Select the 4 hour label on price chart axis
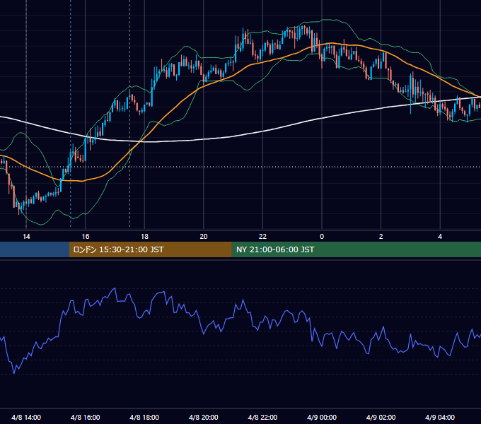Viewport: 481px width, 424px height. (440, 237)
